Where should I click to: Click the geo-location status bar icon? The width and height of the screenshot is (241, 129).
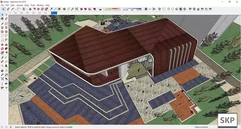[x=2, y=127]
